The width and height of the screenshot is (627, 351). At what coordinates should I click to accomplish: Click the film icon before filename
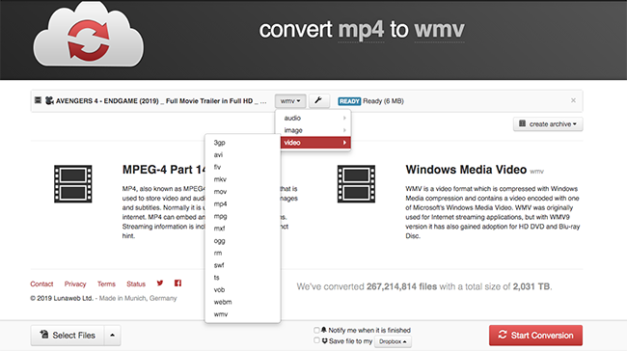38,100
